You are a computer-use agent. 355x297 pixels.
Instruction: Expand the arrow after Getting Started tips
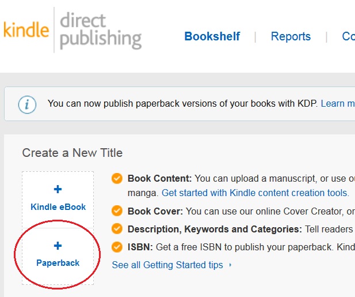[x=230, y=265]
